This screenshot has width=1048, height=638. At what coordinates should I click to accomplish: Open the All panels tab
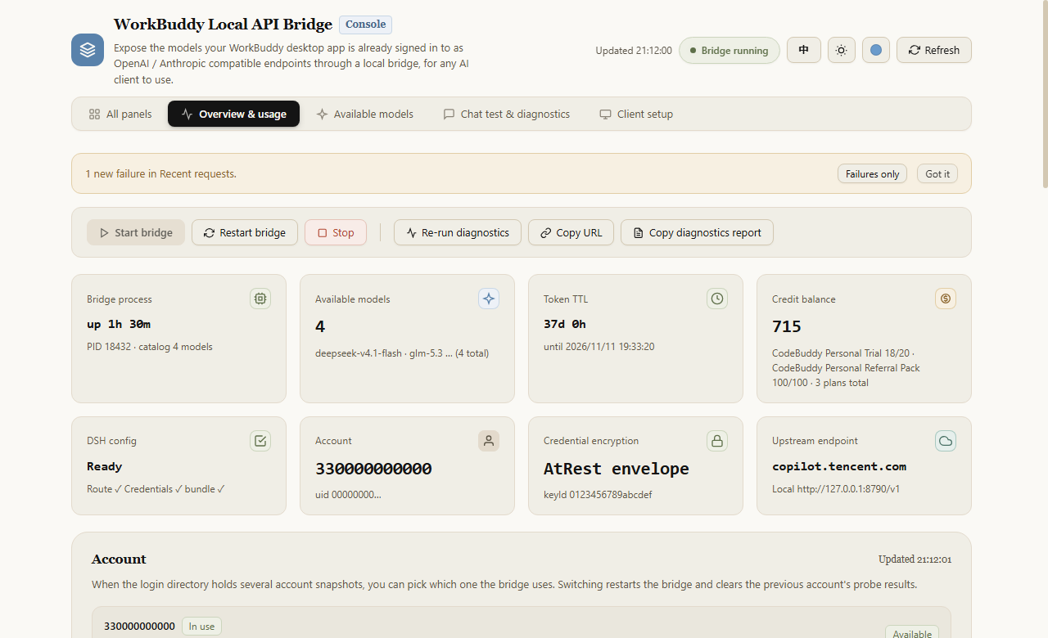120,114
